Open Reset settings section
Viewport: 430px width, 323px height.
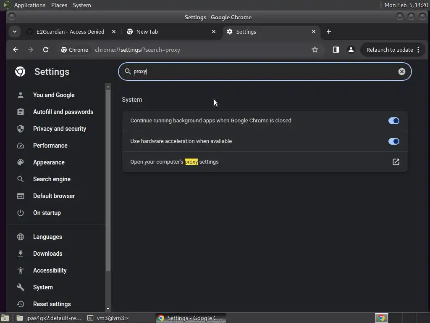[x=52, y=304]
